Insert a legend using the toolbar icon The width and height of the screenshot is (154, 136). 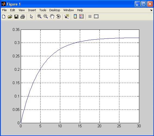click(x=81, y=16)
